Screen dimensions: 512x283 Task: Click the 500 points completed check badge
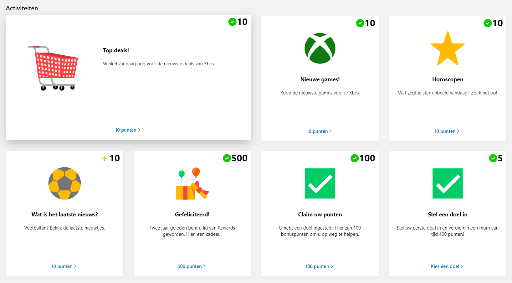[227, 159]
